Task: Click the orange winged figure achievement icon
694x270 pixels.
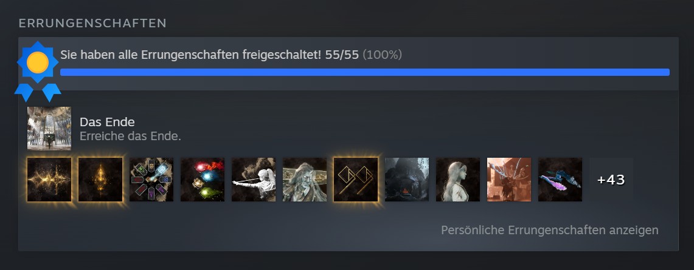Action: coord(509,180)
